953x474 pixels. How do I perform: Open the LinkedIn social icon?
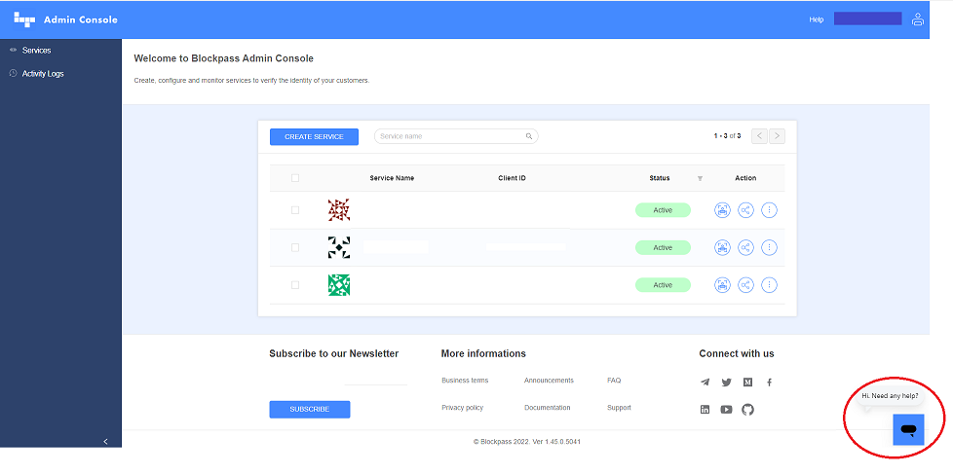705,410
